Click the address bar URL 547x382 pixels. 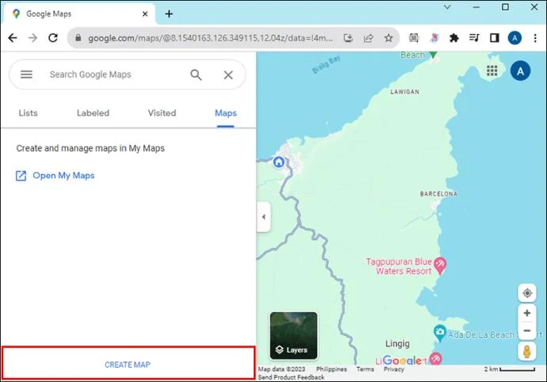(x=210, y=38)
